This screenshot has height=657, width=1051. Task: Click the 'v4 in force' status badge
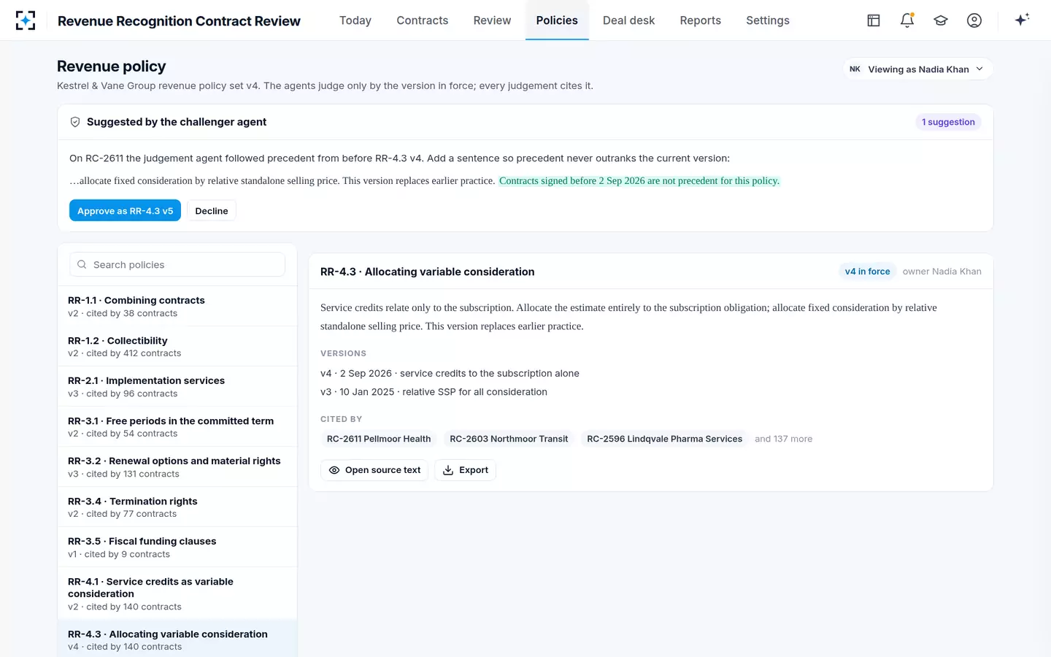coord(867,272)
